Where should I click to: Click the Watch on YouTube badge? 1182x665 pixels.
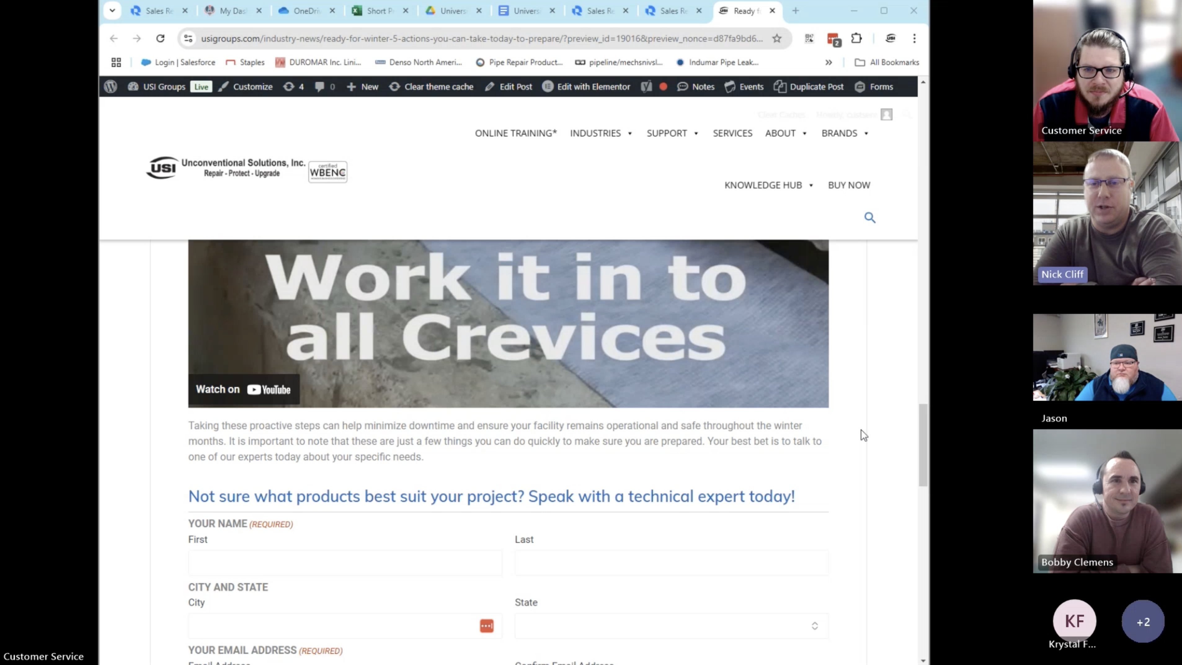244,390
